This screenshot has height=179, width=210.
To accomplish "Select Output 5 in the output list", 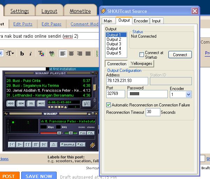I will [x=116, y=53].
